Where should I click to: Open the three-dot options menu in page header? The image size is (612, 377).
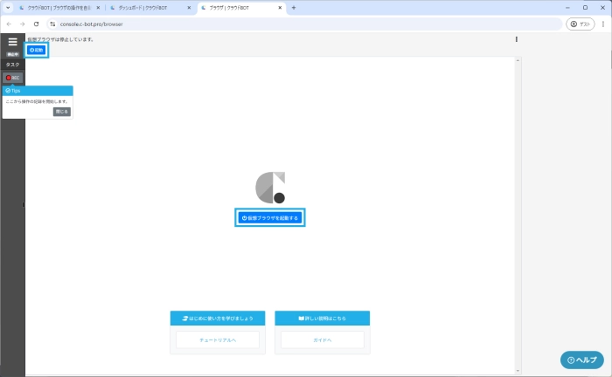coord(517,39)
